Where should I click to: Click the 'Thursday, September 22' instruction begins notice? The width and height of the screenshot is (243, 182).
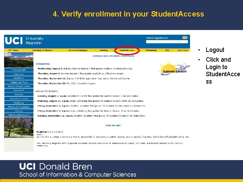[66, 84]
